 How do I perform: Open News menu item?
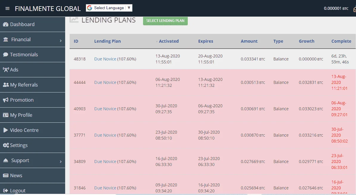(33, 175)
